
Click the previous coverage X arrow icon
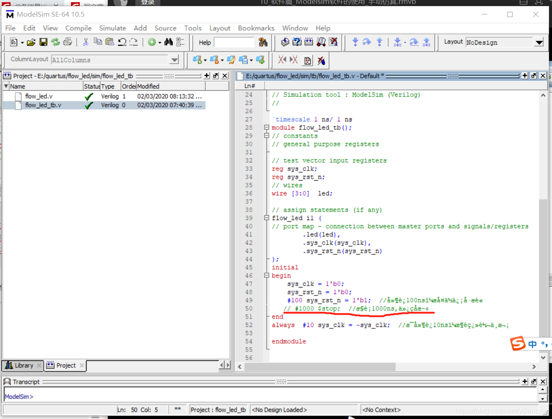pos(282,60)
